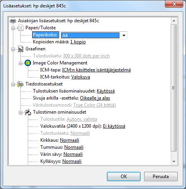The image size is (186, 189).
Task: Click the greyed Tulostuslaatu Normaali value
Action: (x=80, y=133)
